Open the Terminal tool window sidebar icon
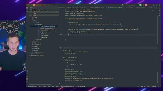This screenshot has width=163, height=91. tap(27, 79)
